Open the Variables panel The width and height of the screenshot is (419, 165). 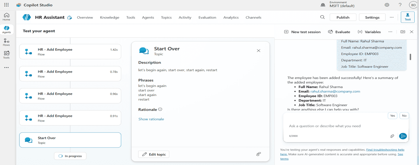coord(369,32)
